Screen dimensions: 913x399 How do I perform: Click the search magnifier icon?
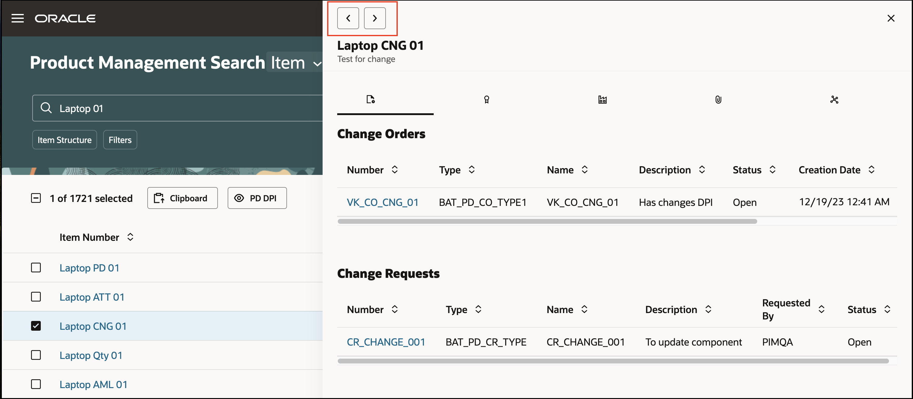(46, 107)
